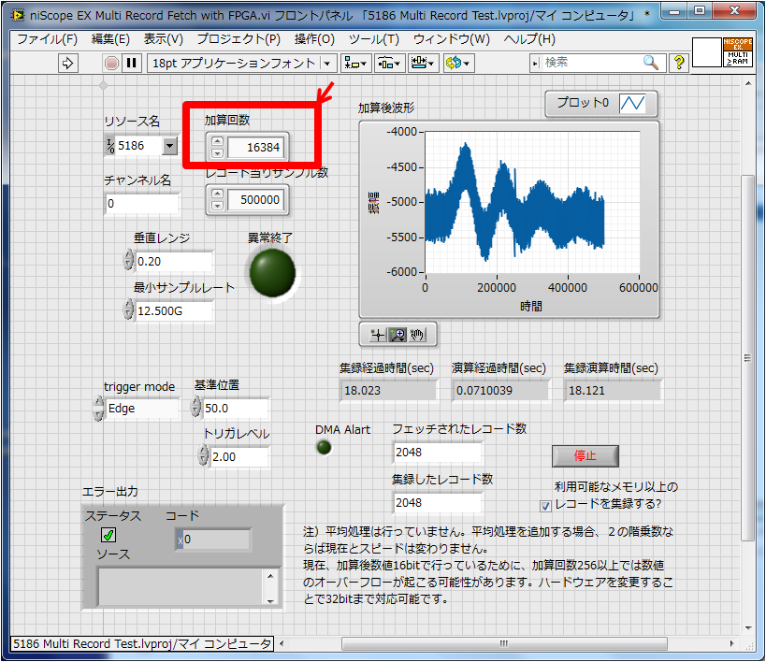Click the Abort Execution red stop button

pyautogui.click(x=112, y=63)
